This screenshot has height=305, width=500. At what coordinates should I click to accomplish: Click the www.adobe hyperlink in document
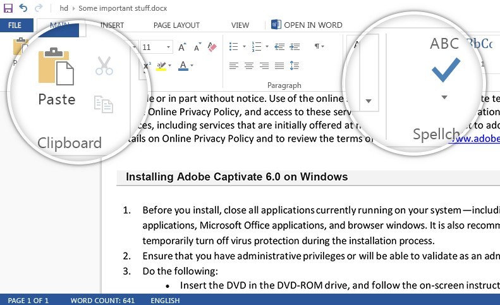point(474,139)
